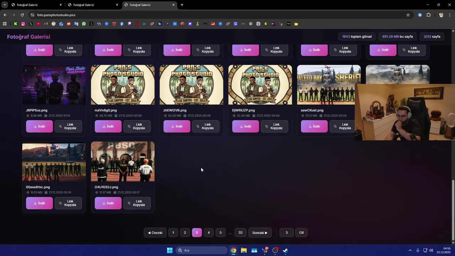This screenshot has height=256, width=455.
Task: Open the YouTube bookmark
Action: click(38, 24)
